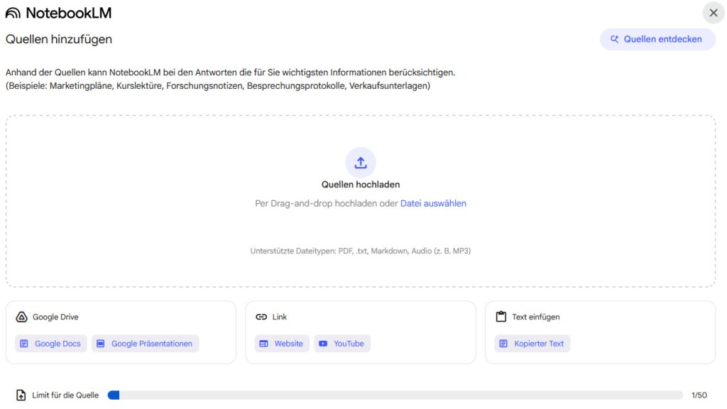
Task: Click the 1/50 source counter
Action: click(x=699, y=395)
